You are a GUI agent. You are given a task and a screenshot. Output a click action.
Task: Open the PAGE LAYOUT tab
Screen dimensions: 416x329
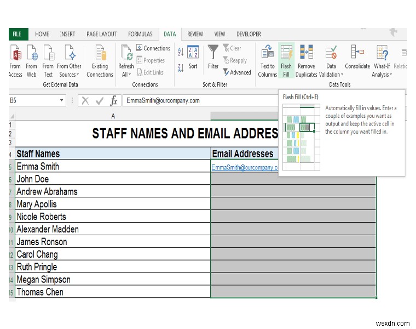(101, 34)
